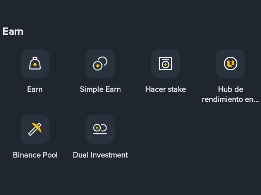Launch the Binance Pool pickaxe icon
The height and width of the screenshot is (195, 261).
pyautogui.click(x=35, y=129)
